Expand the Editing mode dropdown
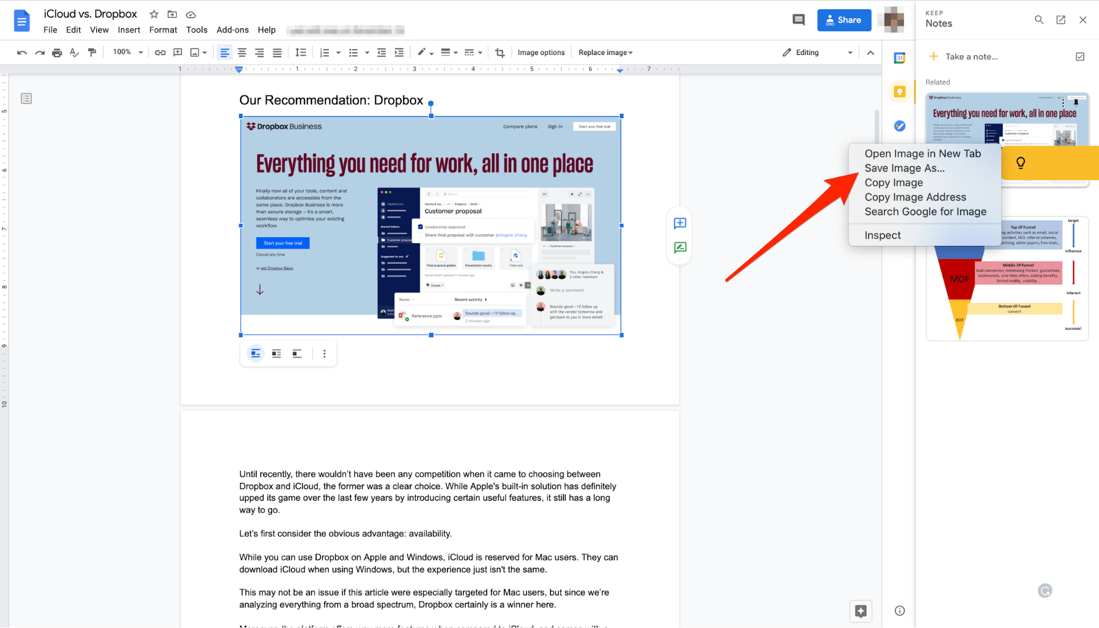1099x628 pixels. pos(849,52)
